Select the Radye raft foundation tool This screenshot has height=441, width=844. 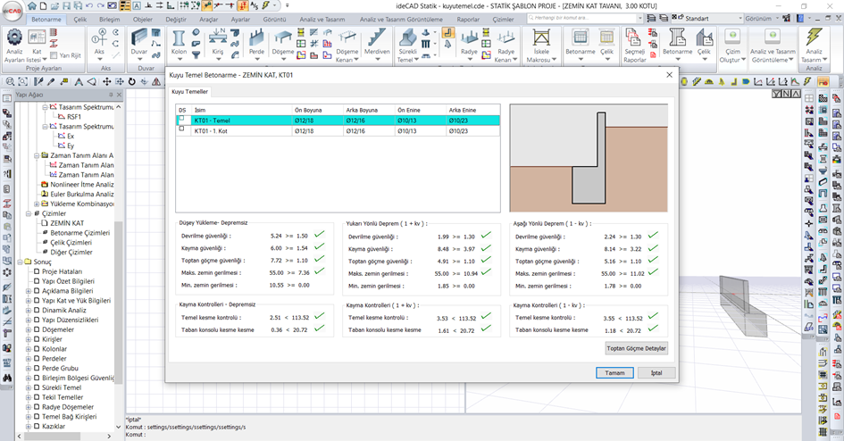pyautogui.click(x=469, y=43)
